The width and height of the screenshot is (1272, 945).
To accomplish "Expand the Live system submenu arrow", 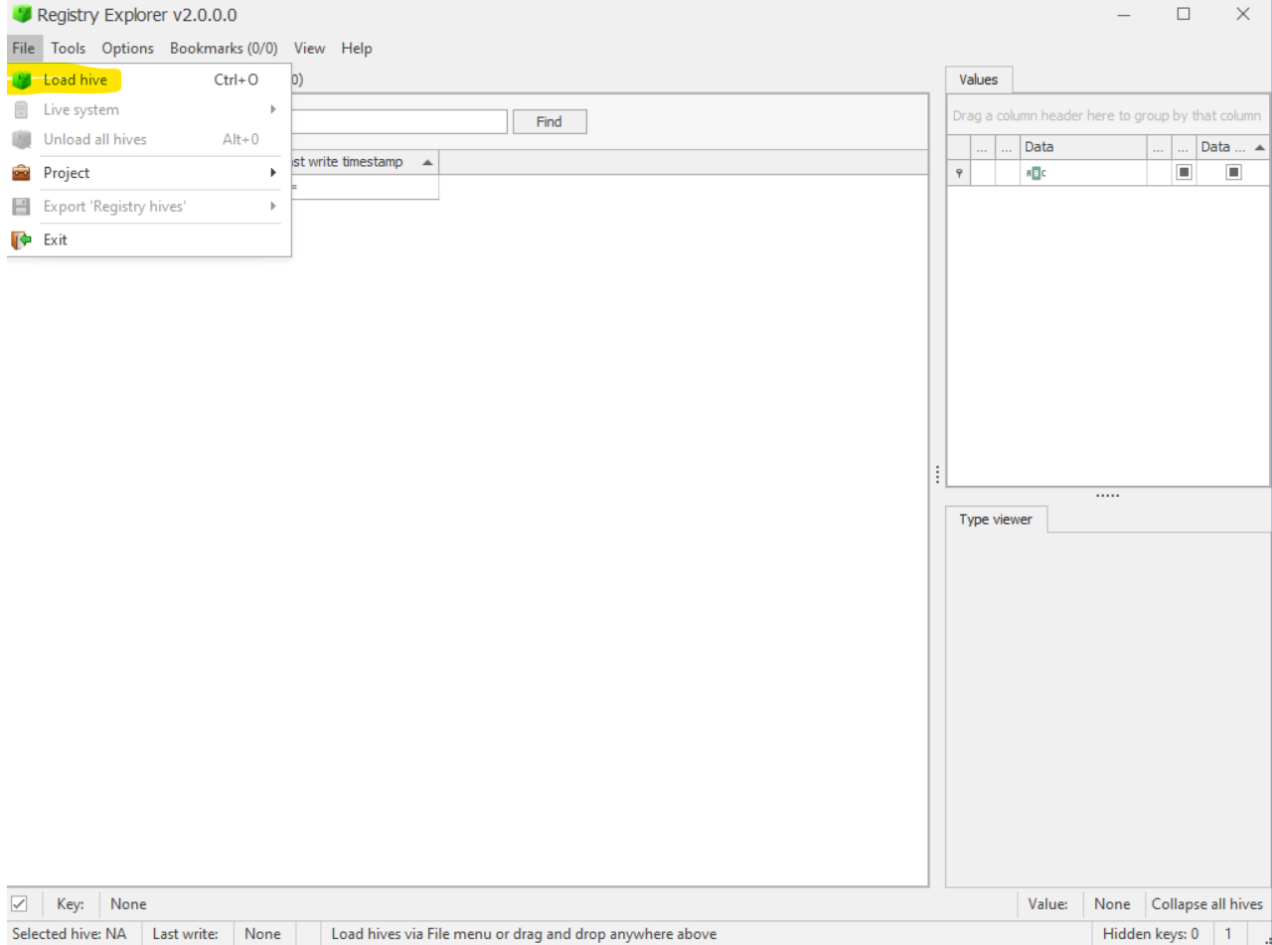I will pyautogui.click(x=273, y=109).
